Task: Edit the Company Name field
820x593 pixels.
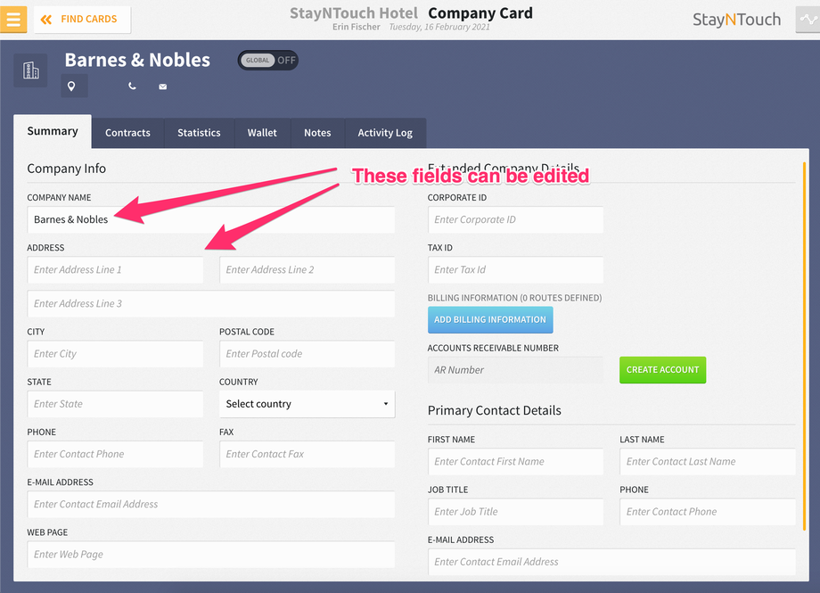Action: [210, 219]
